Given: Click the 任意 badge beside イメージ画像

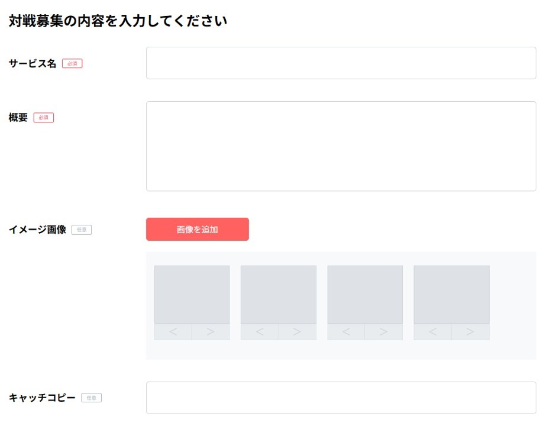Looking at the screenshot, I should (x=82, y=230).
